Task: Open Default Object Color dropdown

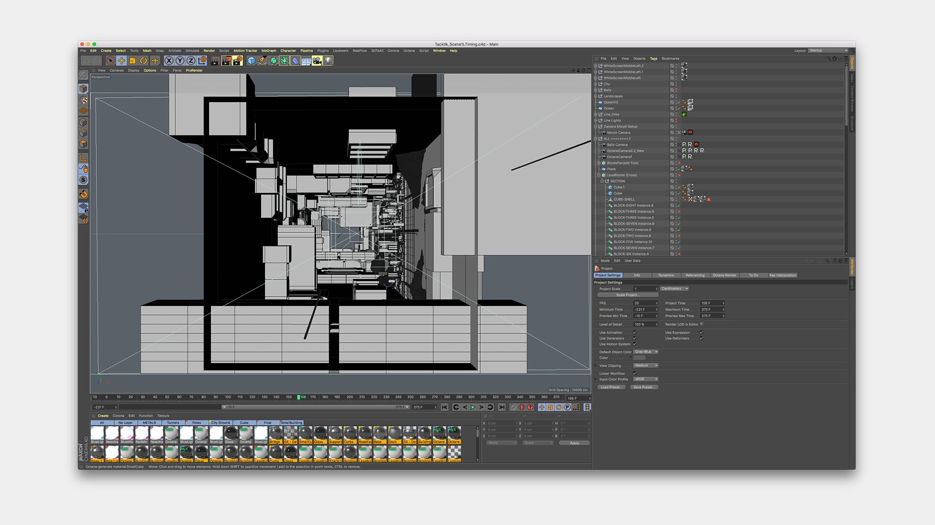Action: click(646, 352)
